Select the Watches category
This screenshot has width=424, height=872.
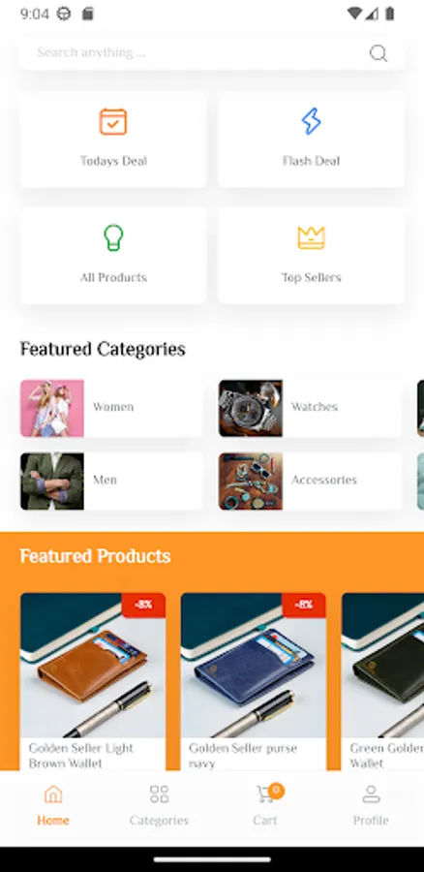click(x=310, y=408)
